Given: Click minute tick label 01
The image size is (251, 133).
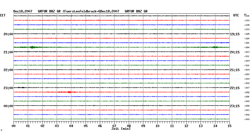Looking at the screenshot, I should (x=28, y=126).
